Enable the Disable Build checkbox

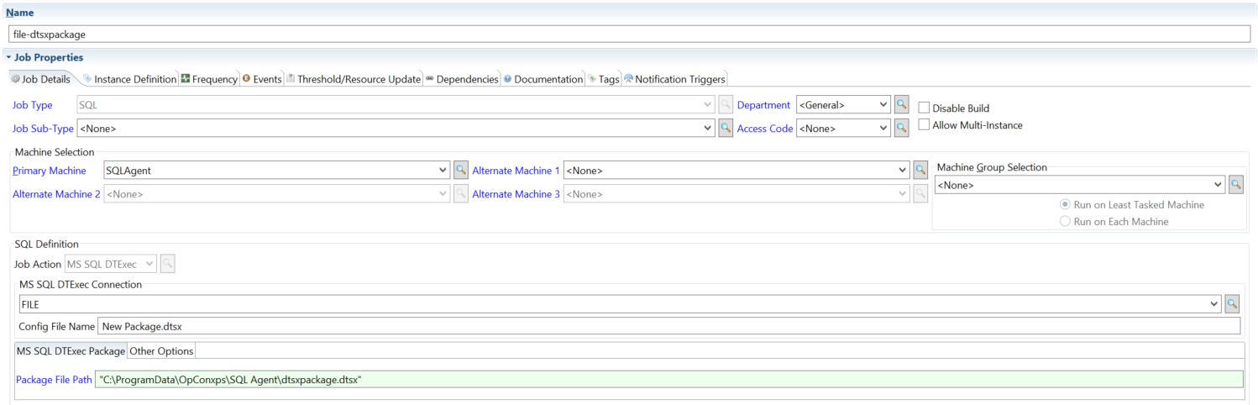(924, 108)
